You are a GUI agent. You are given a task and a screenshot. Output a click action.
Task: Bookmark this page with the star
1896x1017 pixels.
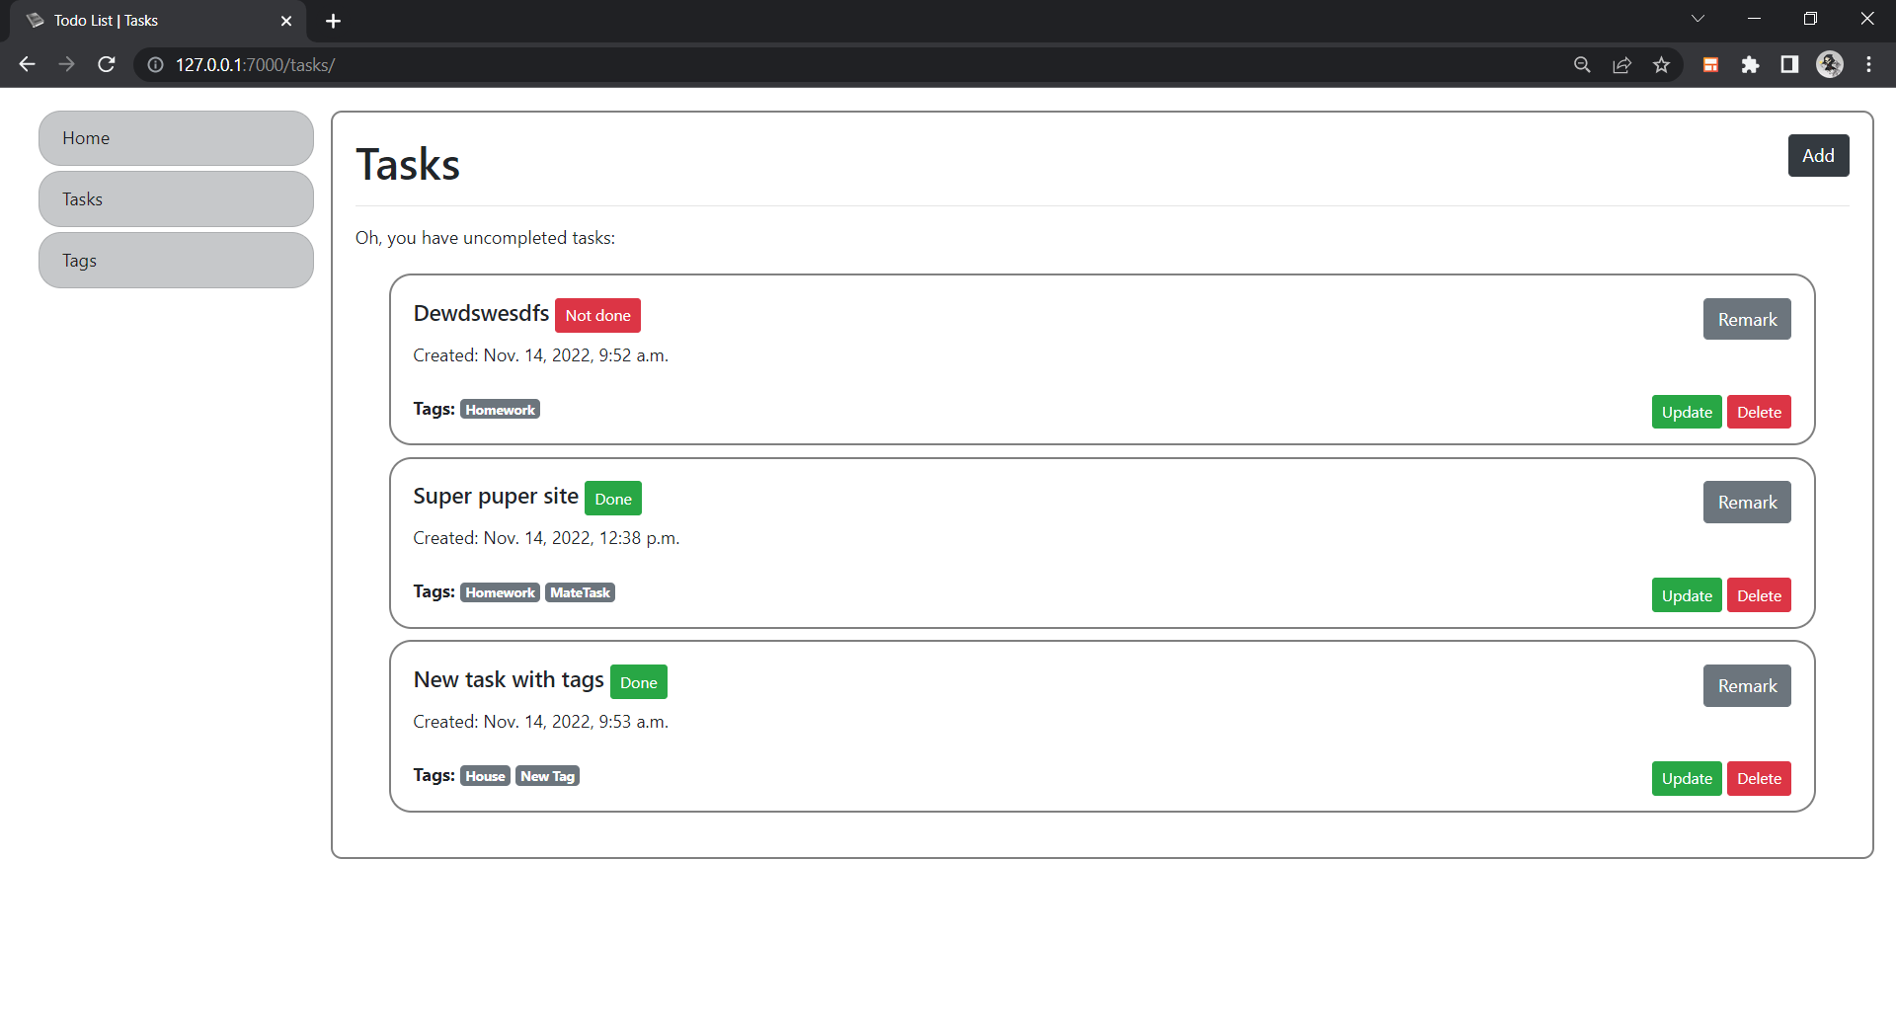click(1662, 64)
